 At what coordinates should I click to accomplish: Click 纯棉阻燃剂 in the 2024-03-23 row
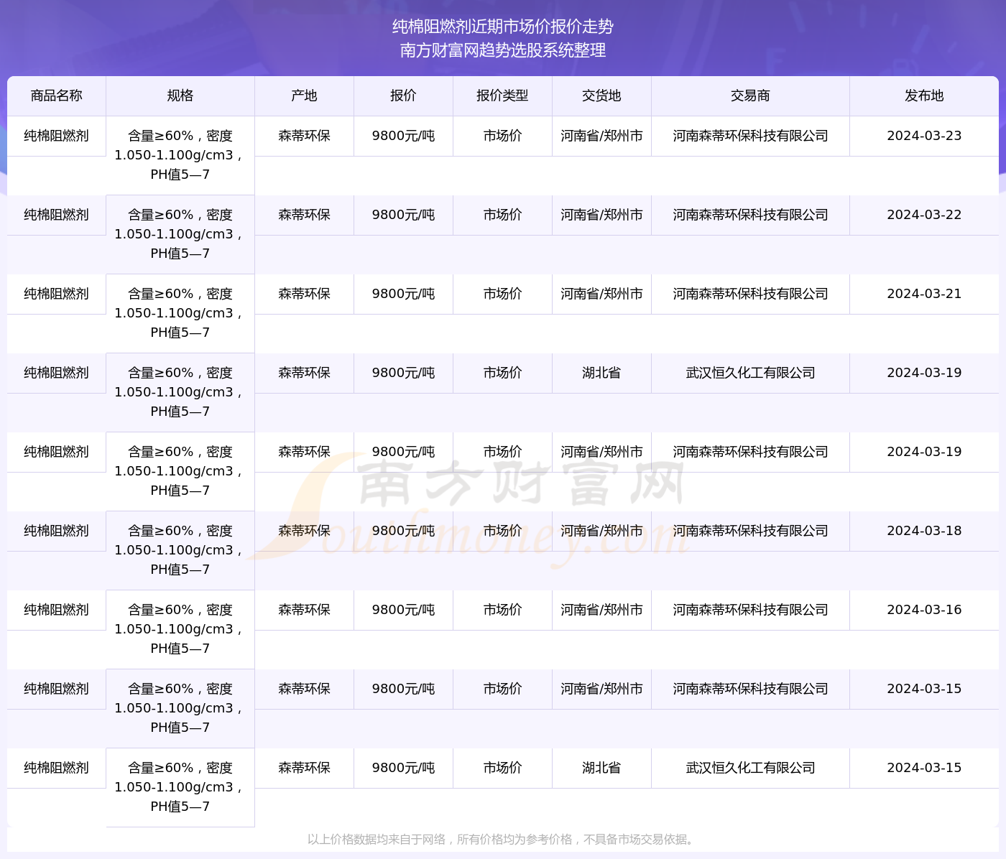point(57,136)
